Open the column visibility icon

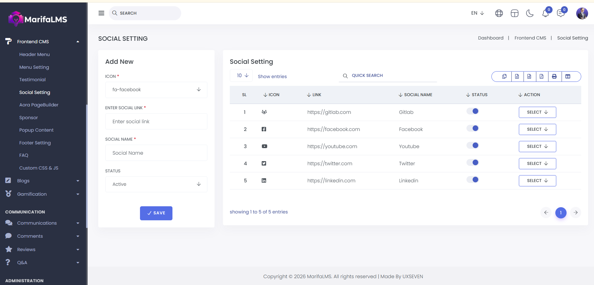(568, 77)
